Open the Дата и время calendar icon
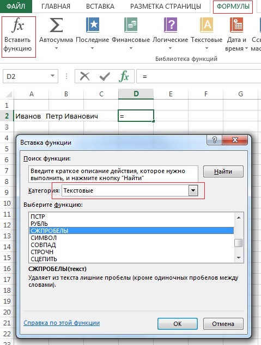This screenshot has height=345, width=261. pyautogui.click(x=236, y=25)
